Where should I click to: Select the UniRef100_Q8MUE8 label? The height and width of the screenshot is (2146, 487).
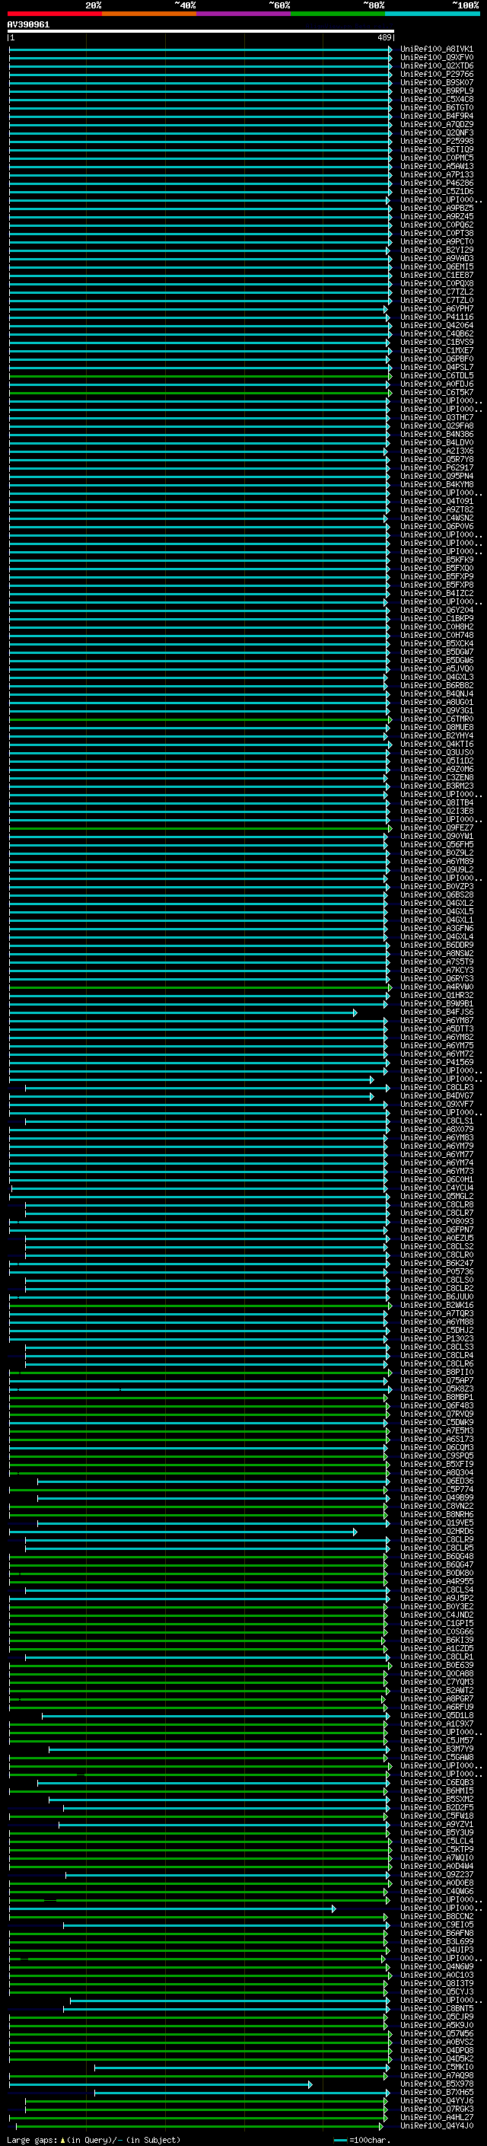437,727
